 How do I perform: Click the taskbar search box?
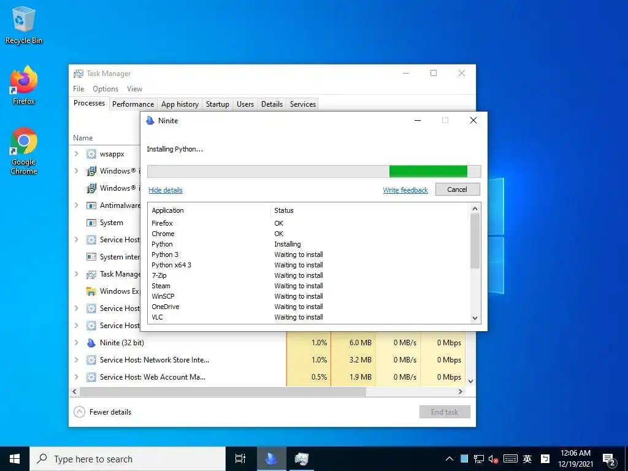click(x=128, y=459)
